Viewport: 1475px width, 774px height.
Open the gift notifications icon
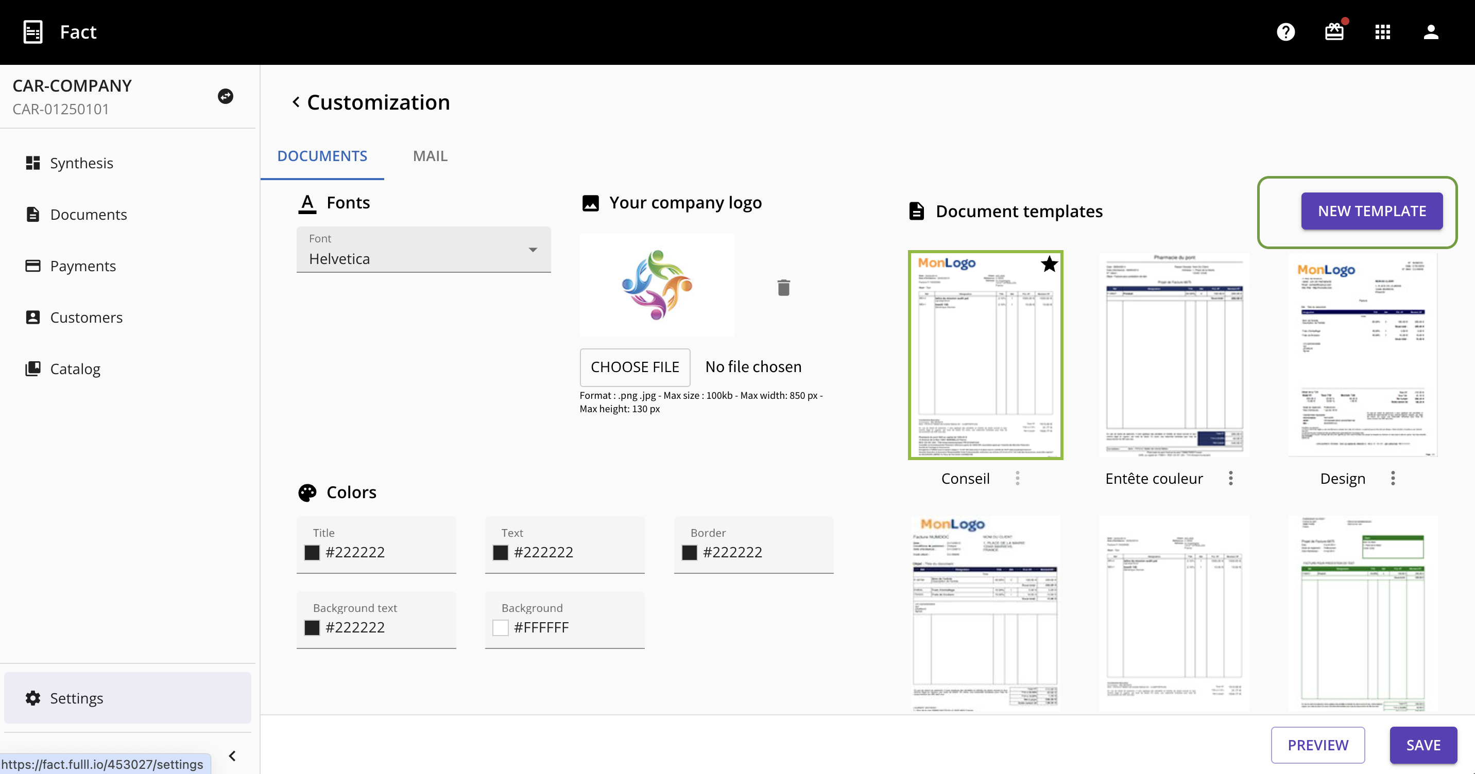click(x=1334, y=32)
